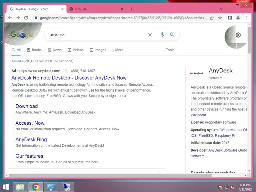Share this page icon in address bar

[x=212, y=18]
